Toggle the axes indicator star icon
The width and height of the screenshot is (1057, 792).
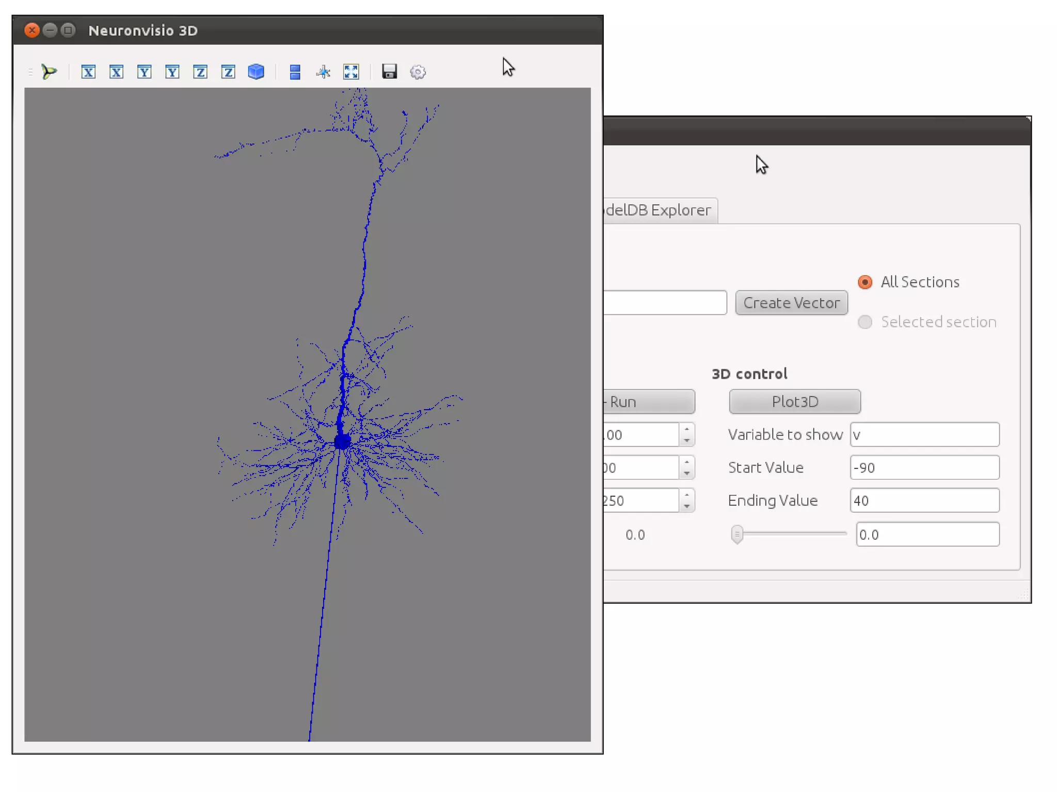pyautogui.click(x=323, y=72)
